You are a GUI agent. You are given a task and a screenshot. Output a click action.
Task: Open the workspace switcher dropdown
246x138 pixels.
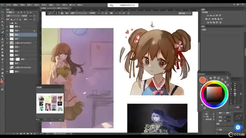tap(185, 13)
